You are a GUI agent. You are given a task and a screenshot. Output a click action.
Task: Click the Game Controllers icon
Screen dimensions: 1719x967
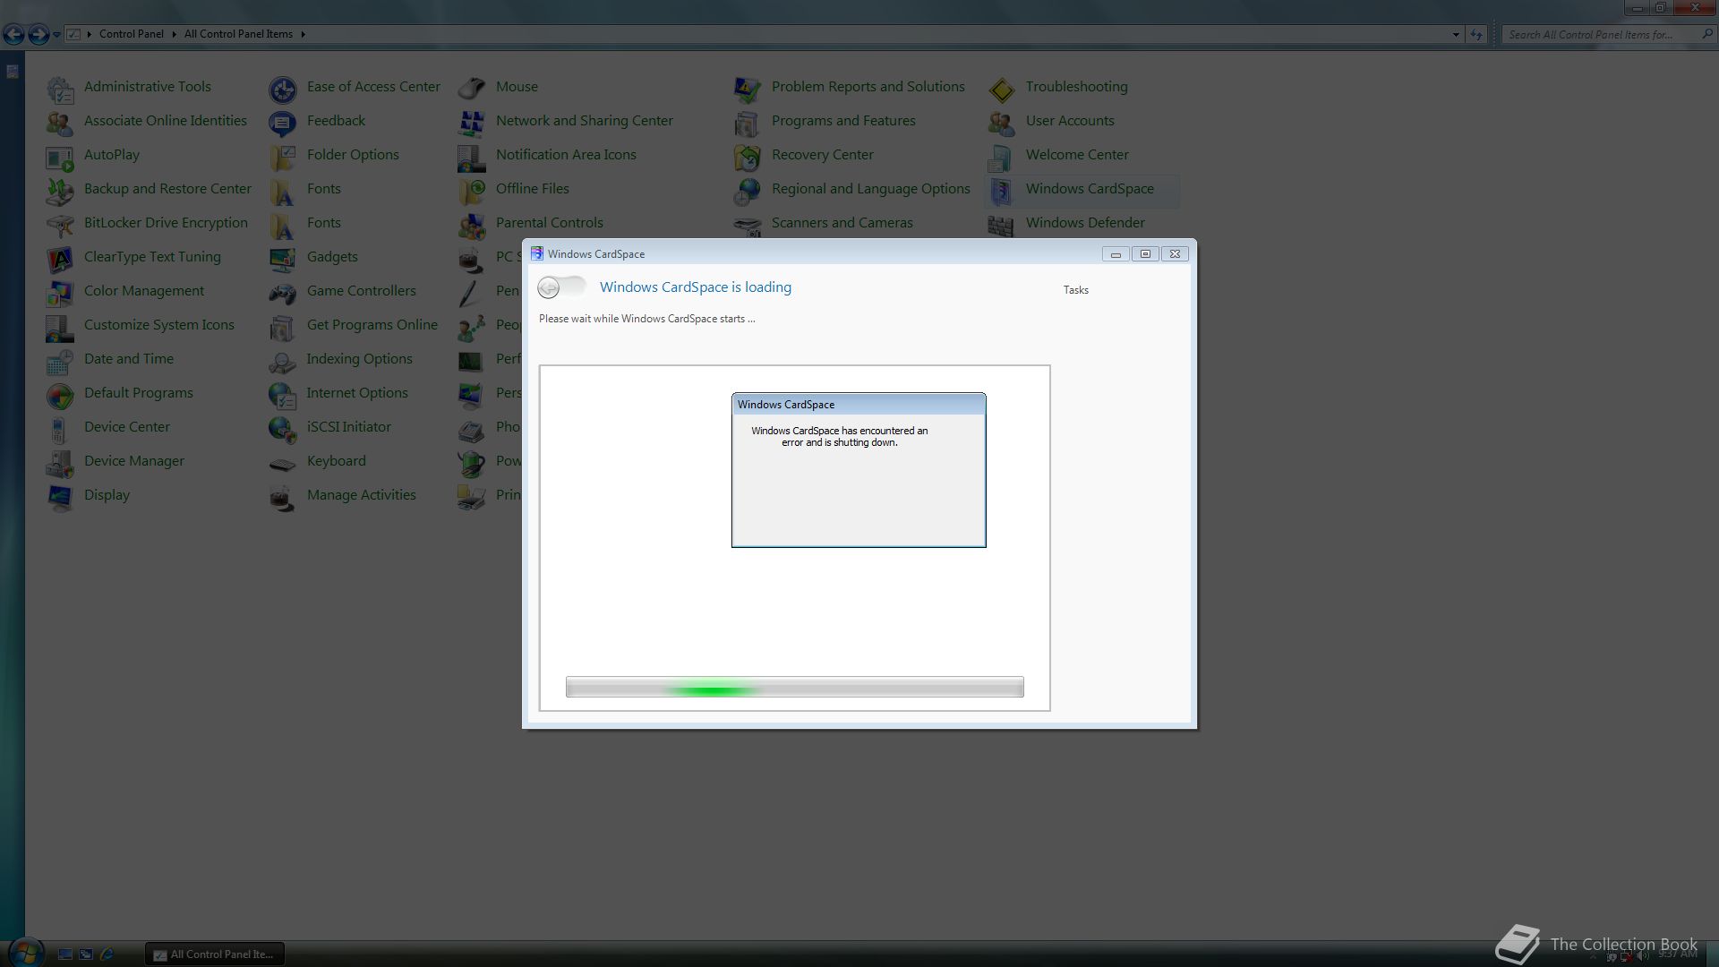pos(283,293)
